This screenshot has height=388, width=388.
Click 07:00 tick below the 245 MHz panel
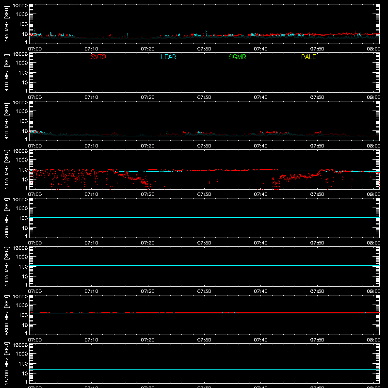35,49
